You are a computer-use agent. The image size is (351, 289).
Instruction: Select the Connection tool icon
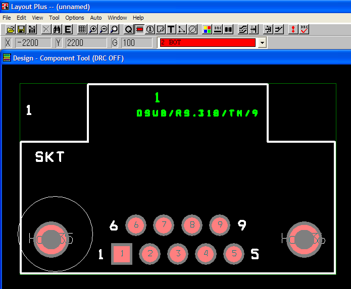[181, 29]
